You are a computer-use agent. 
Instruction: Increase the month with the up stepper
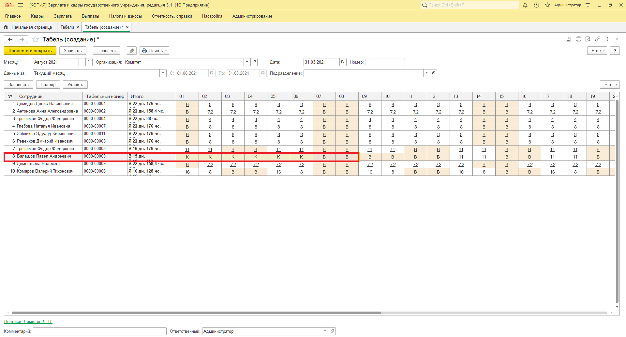tap(89, 60)
